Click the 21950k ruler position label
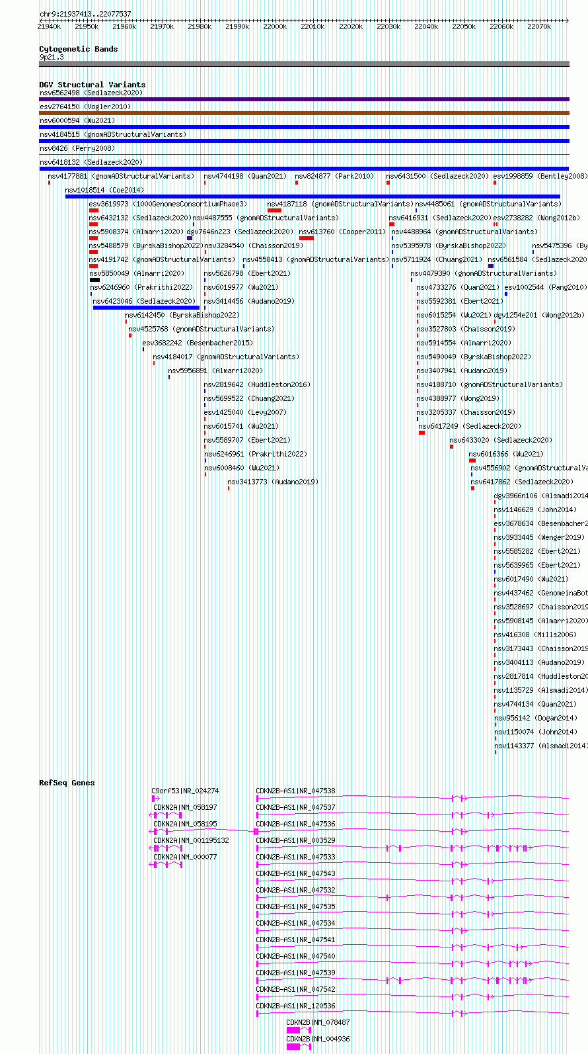The height and width of the screenshot is (1054, 588). point(87,26)
